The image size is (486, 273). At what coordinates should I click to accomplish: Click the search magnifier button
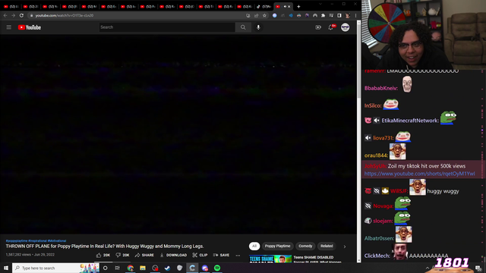click(243, 27)
